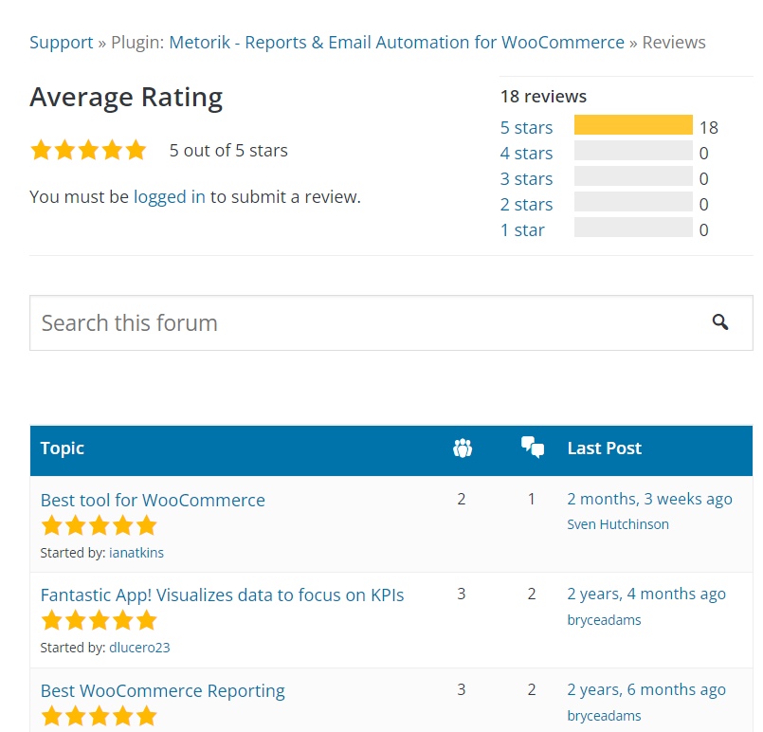
Task: Click the yellow 5 stars rating bar
Action: point(633,126)
